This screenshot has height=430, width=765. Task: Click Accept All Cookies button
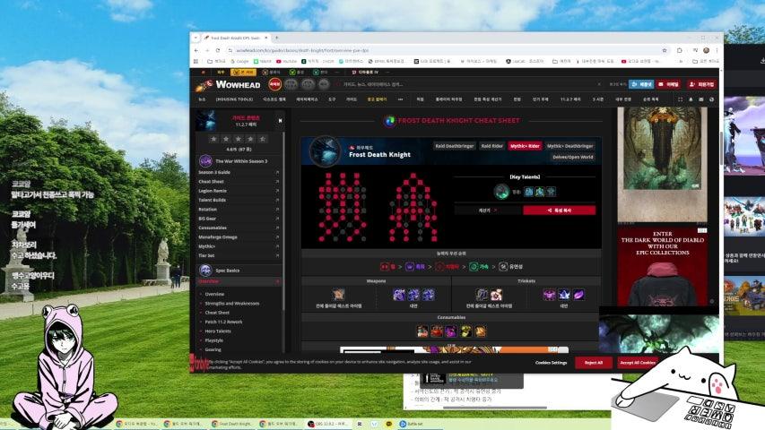coord(638,363)
